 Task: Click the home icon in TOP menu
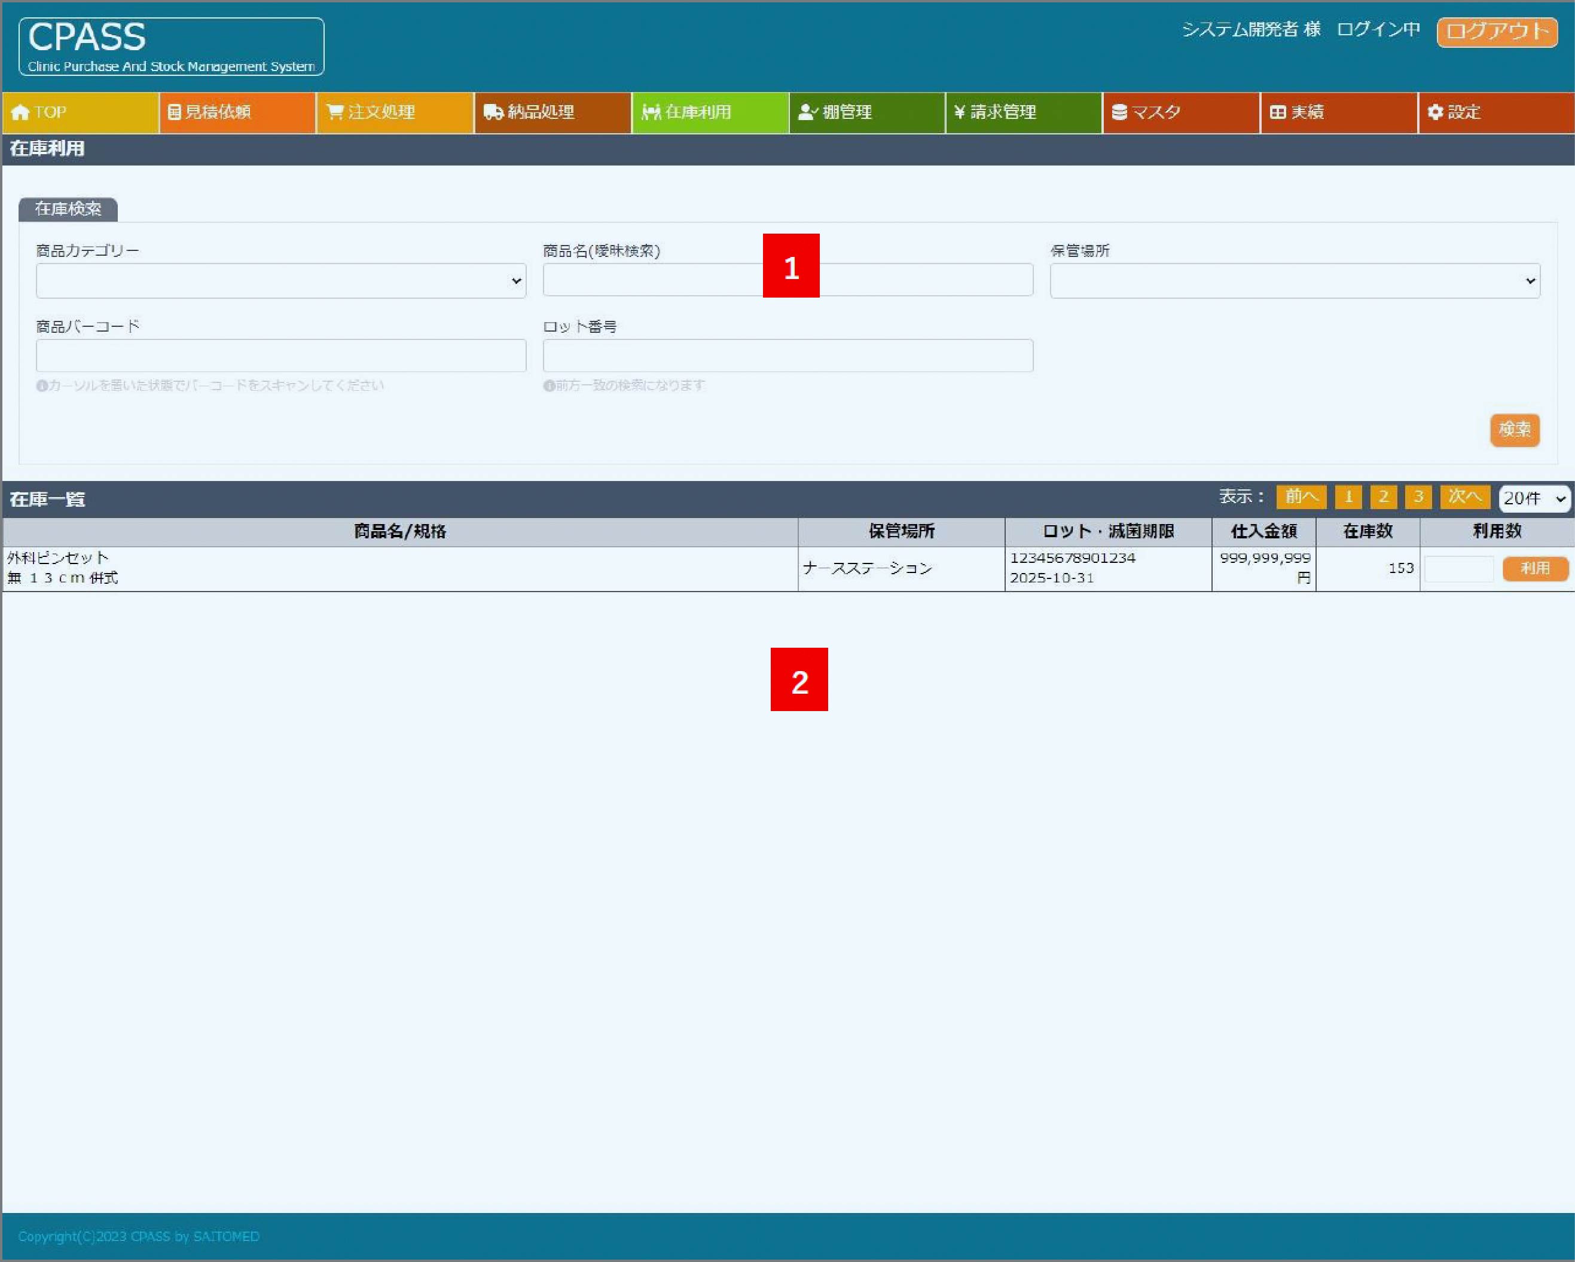[20, 112]
